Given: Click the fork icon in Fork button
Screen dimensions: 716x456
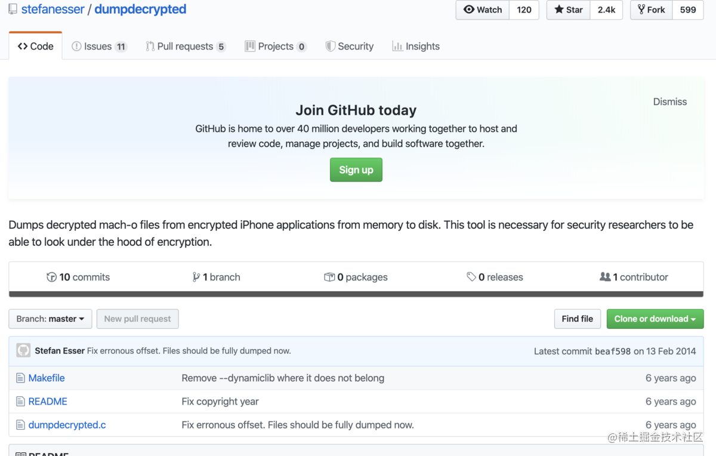Looking at the screenshot, I should pos(641,10).
